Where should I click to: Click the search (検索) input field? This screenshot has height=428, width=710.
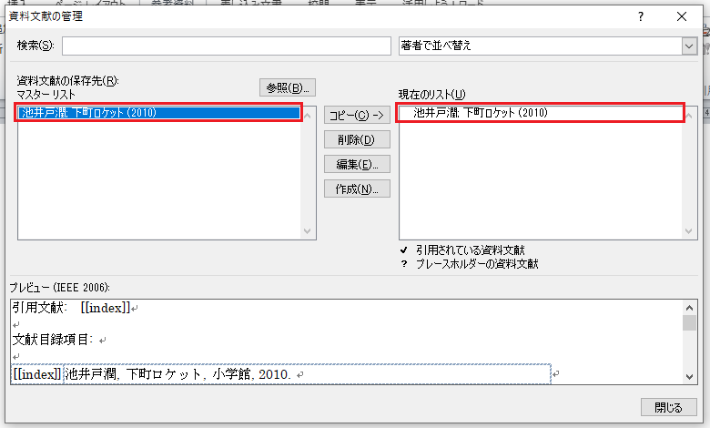(x=227, y=46)
